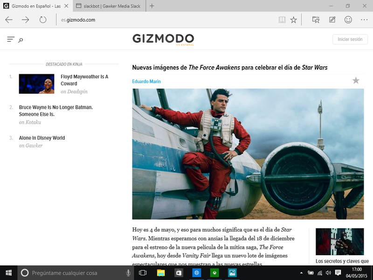The height and width of the screenshot is (280, 373).
Task: Click the es.gizmodo.com address bar
Action: pyautogui.click(x=166, y=20)
